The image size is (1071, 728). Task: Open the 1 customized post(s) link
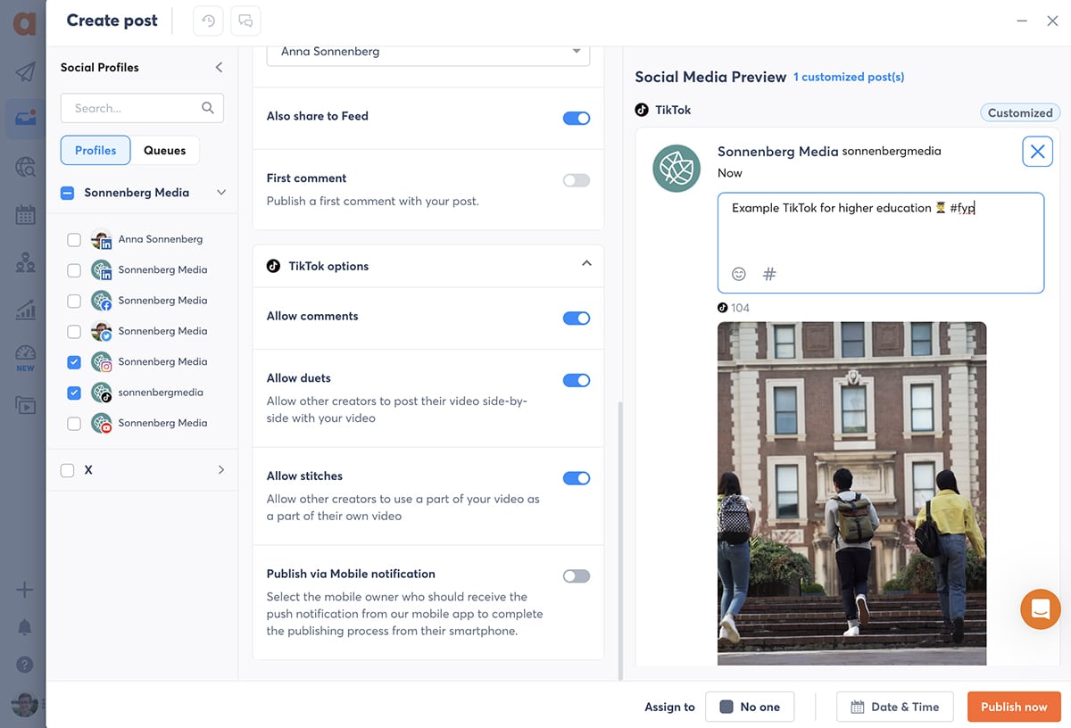[x=849, y=77]
